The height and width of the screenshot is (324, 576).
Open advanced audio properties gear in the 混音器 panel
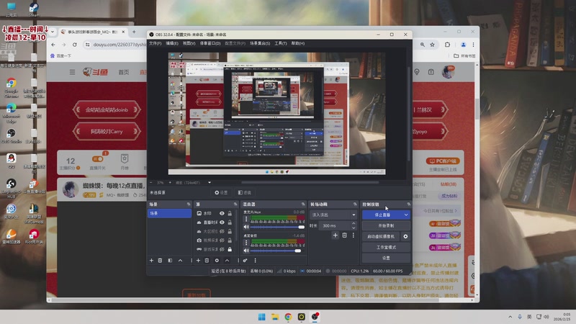pyautogui.click(x=246, y=261)
